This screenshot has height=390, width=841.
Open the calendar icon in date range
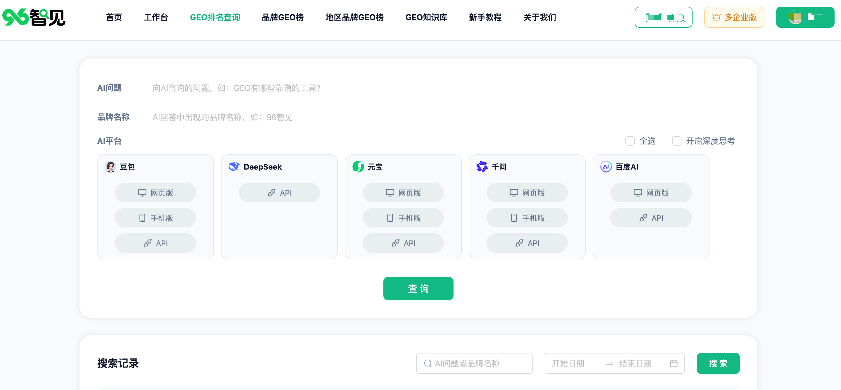click(x=674, y=363)
